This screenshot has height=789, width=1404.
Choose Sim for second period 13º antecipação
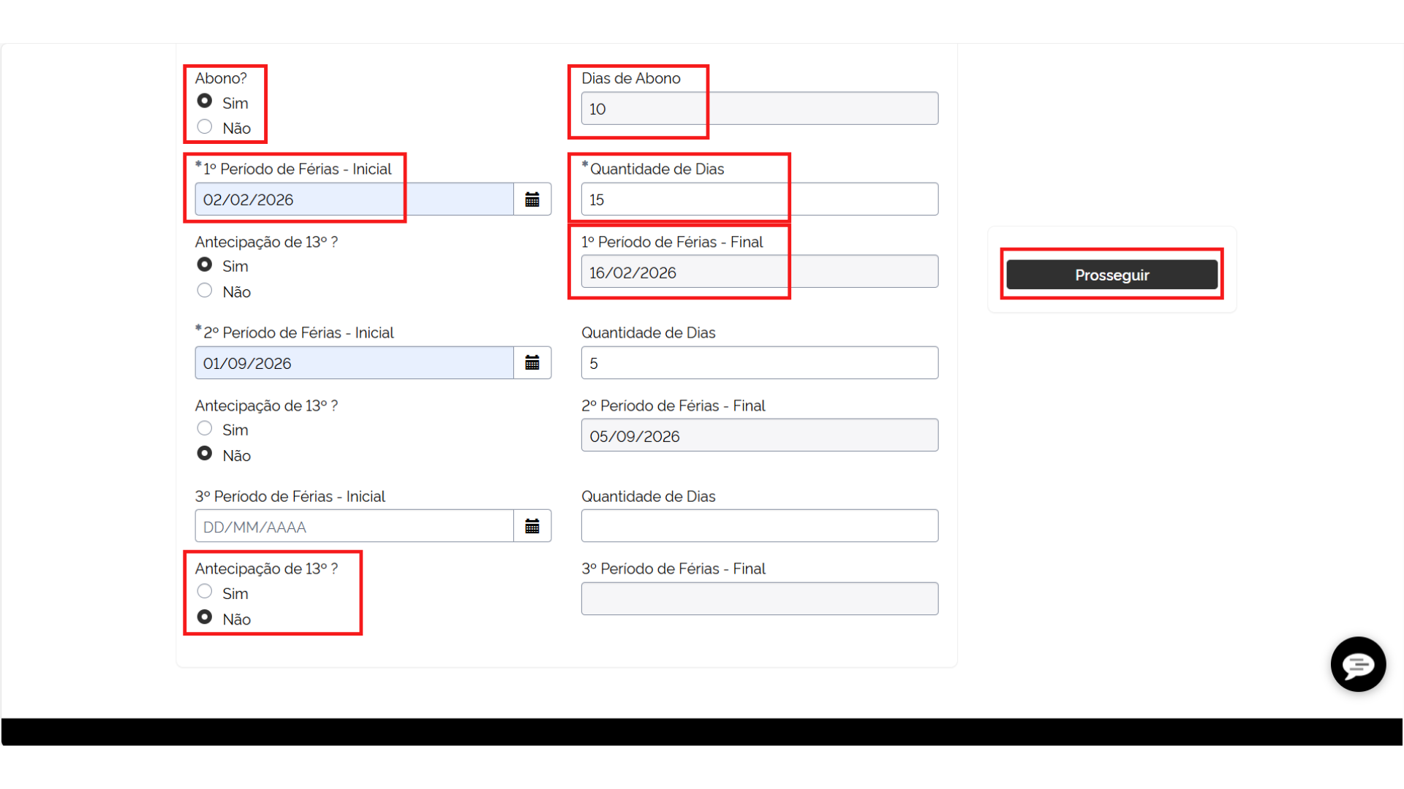[205, 428]
